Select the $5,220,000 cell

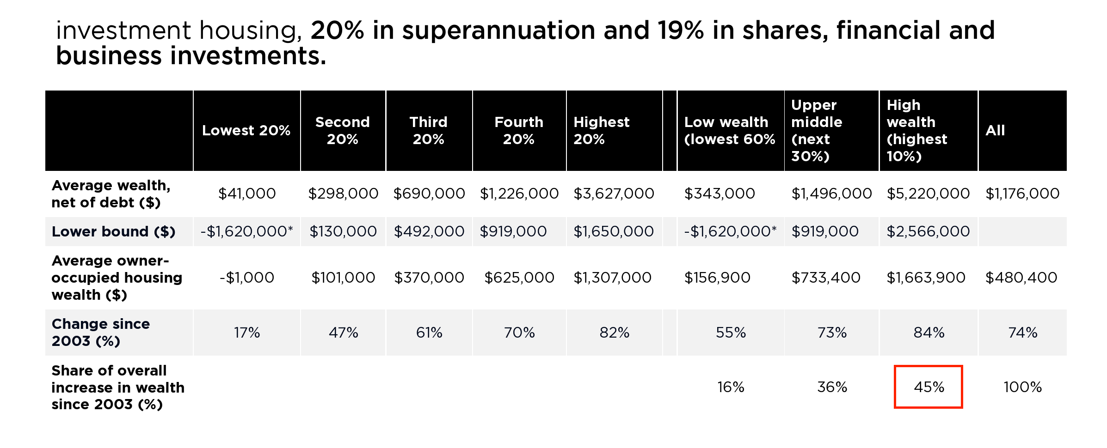tap(928, 194)
